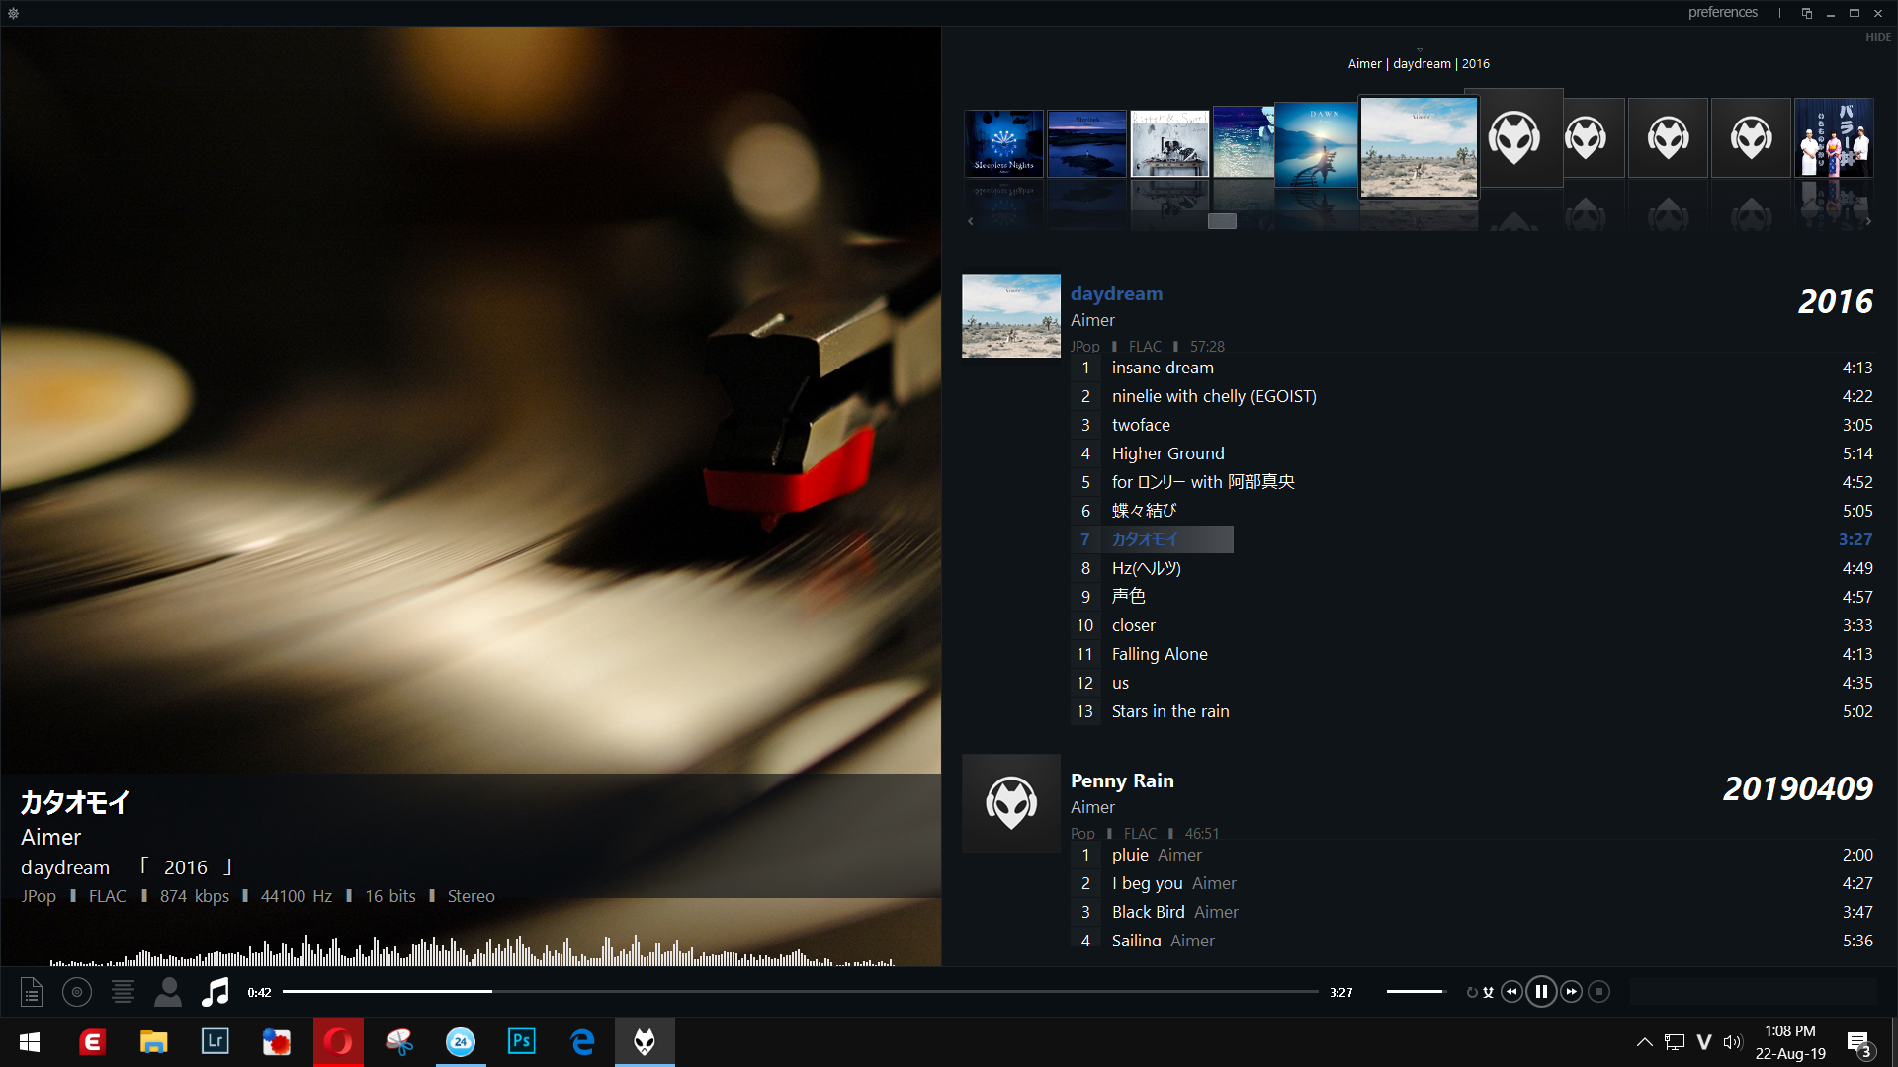Image resolution: width=1898 pixels, height=1067 pixels.
Task: Stop playback with the stop button
Action: click(x=1598, y=992)
